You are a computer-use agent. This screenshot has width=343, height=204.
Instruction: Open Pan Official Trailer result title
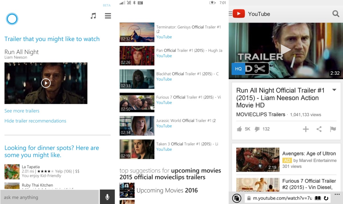point(189,51)
